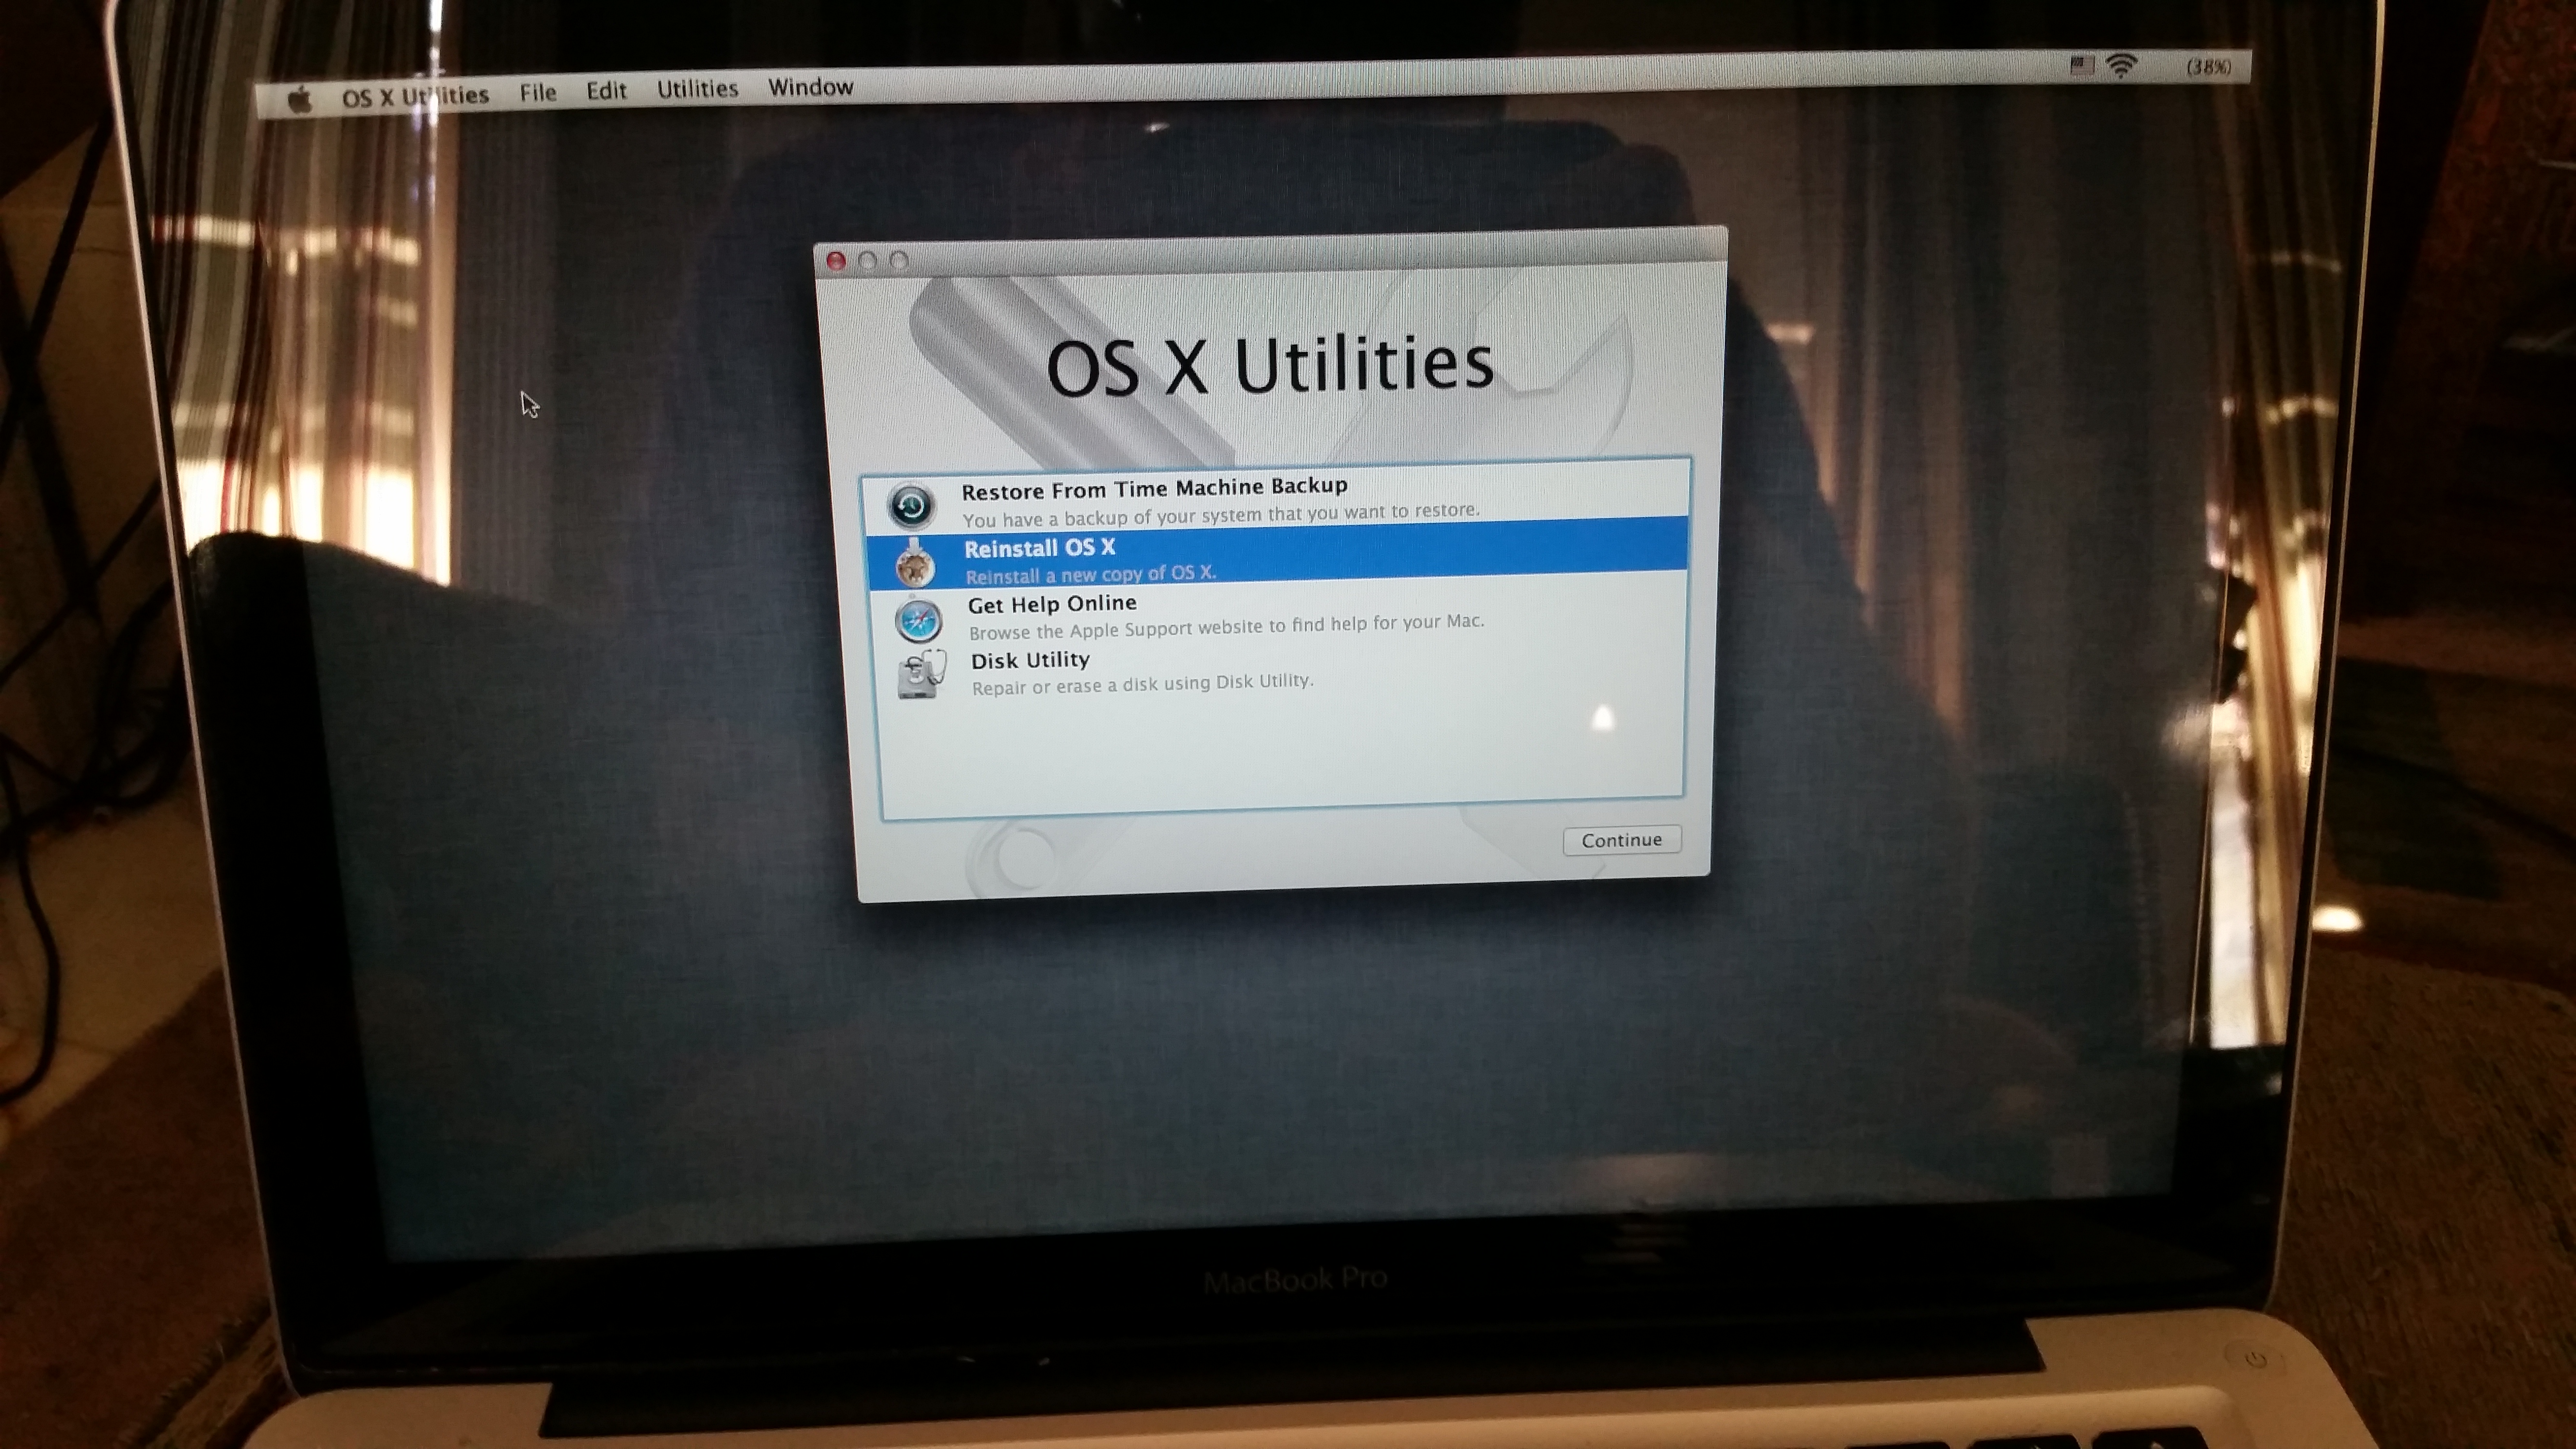Select Restore From Time Machine Backup
This screenshot has height=1449, width=2576.
(x=1276, y=499)
